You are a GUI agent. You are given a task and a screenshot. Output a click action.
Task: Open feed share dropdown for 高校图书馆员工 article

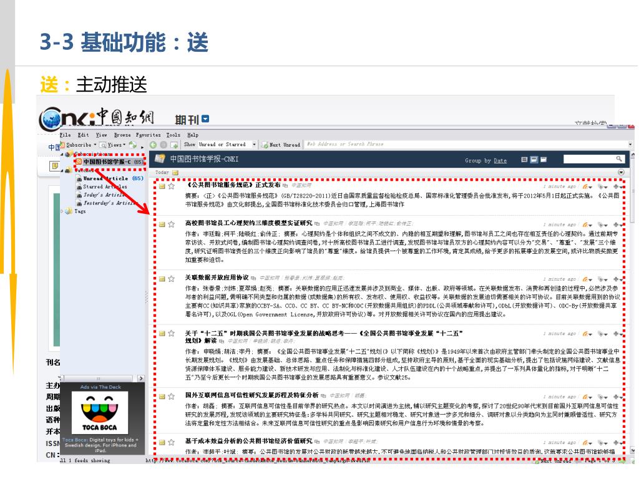(x=587, y=225)
